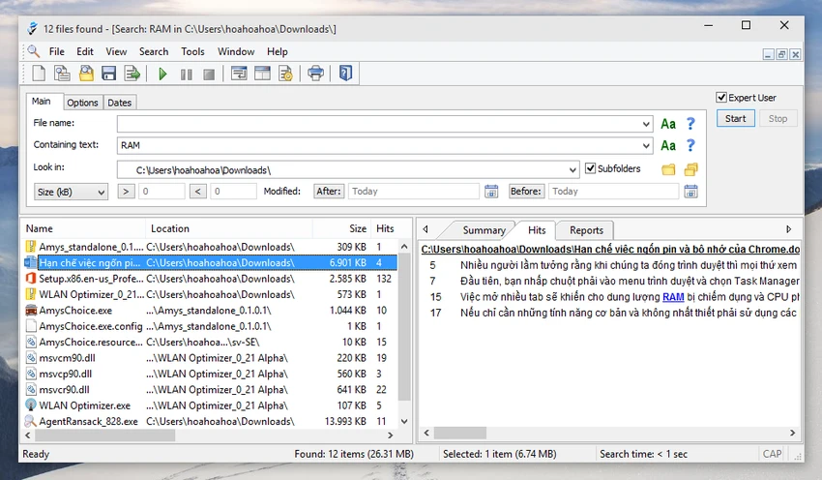Toggle the Before: date filter button
Image resolution: width=822 pixels, height=480 pixels.
point(526,191)
